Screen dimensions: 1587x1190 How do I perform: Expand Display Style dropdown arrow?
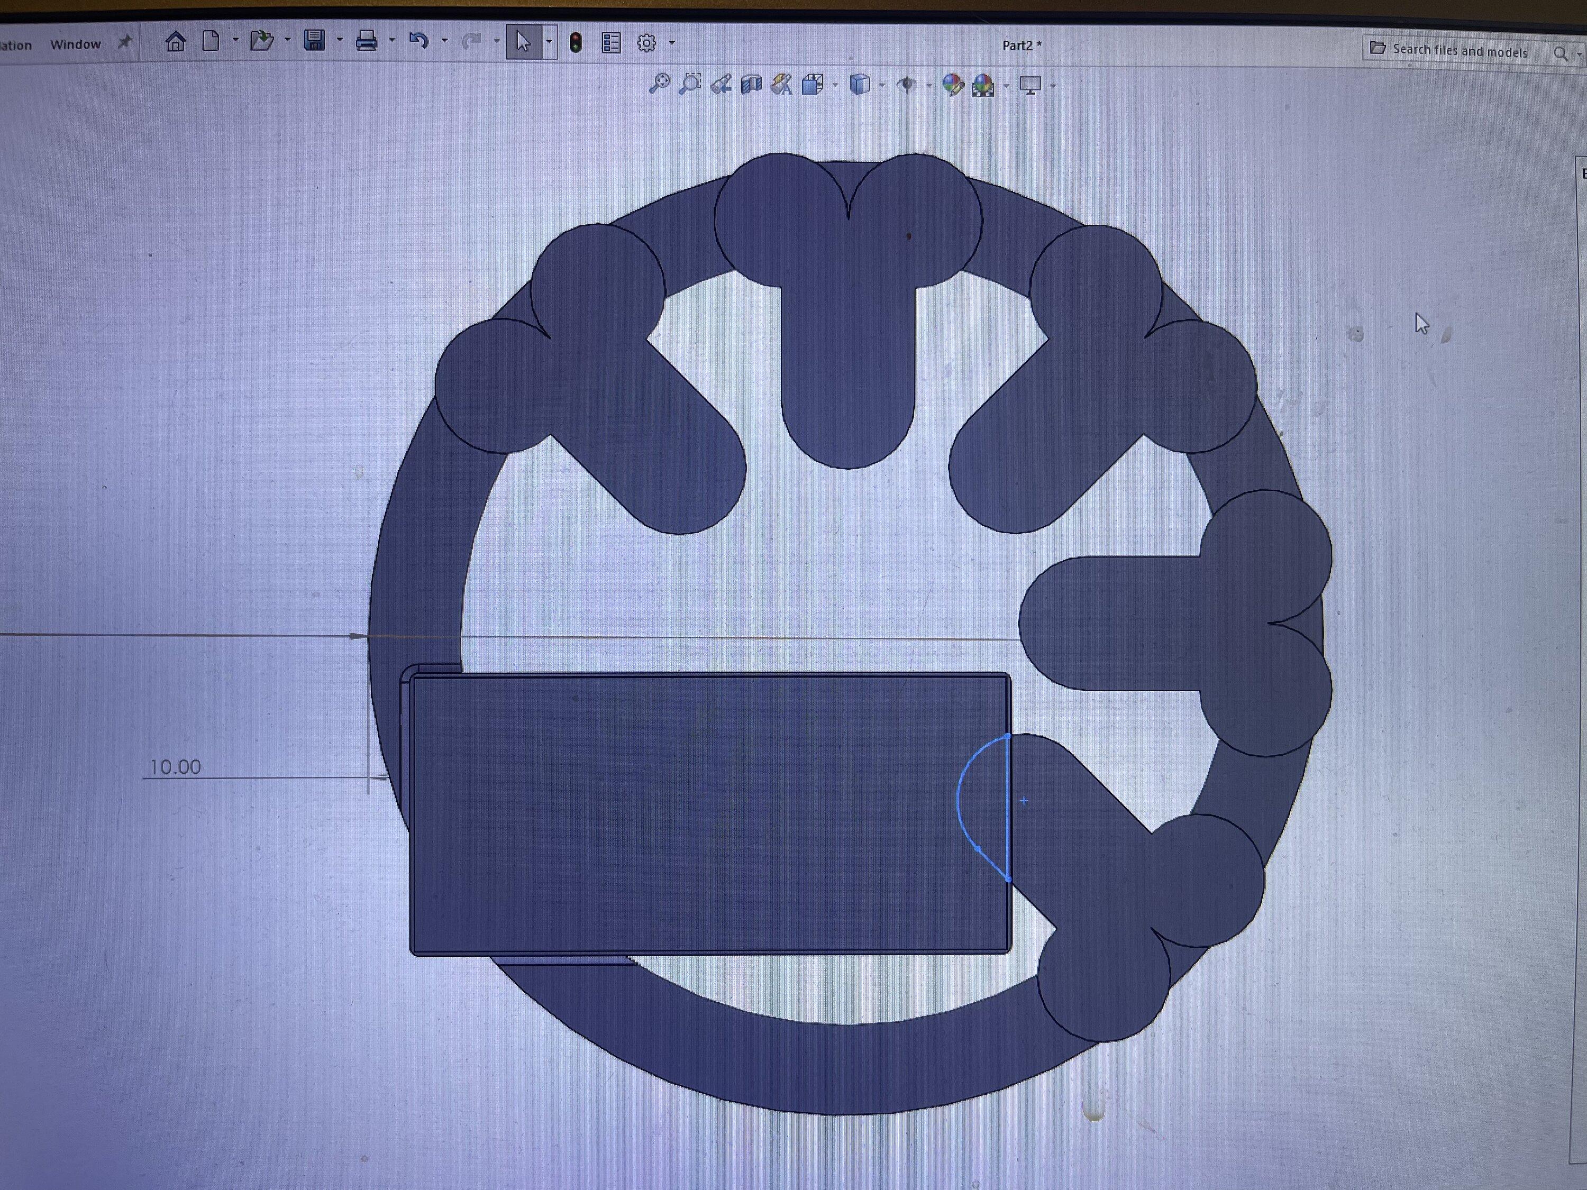pyautogui.click(x=882, y=85)
